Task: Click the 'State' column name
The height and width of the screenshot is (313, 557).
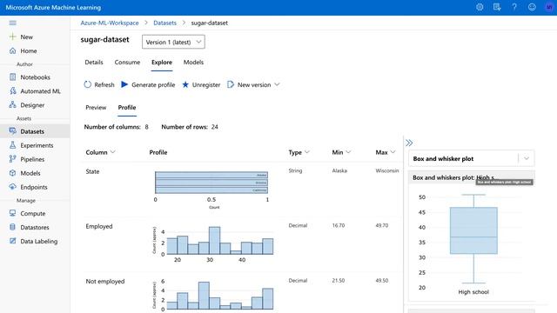Action: click(92, 171)
